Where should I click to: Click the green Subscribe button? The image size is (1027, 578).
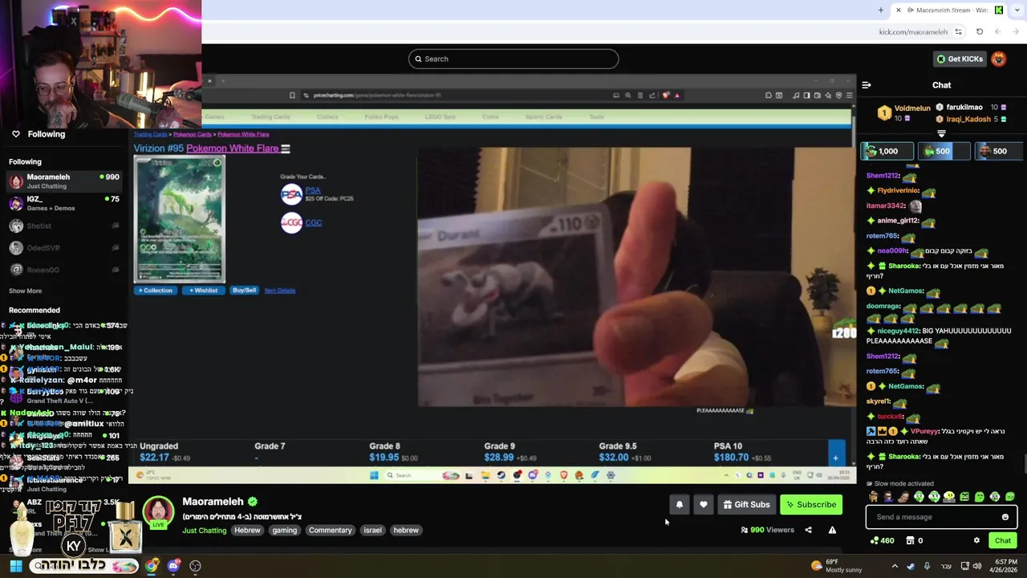pyautogui.click(x=811, y=504)
